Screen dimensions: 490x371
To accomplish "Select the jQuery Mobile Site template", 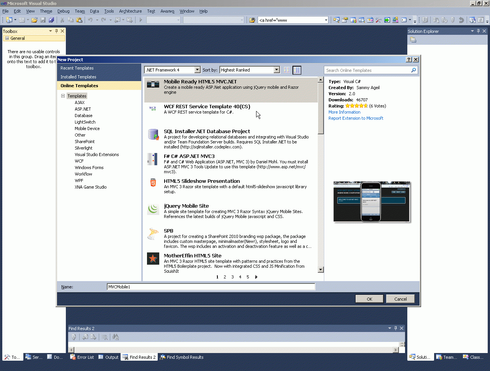I will (x=231, y=213).
